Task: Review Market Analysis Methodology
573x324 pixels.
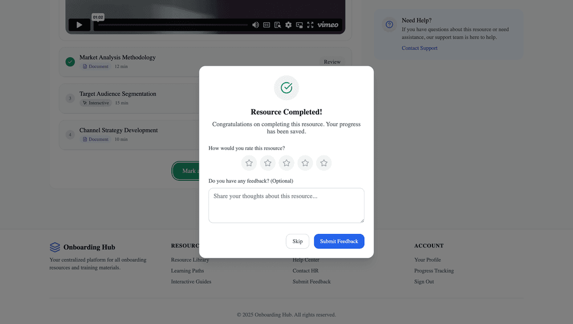Action: (332, 62)
